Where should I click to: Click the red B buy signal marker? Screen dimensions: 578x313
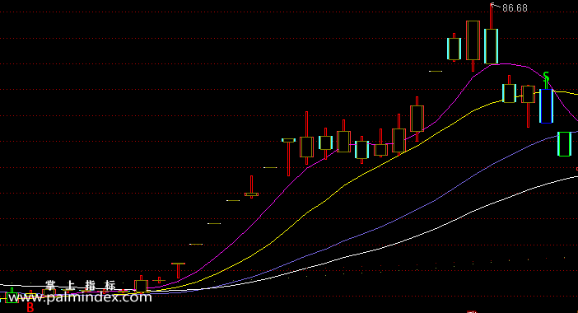click(30, 308)
